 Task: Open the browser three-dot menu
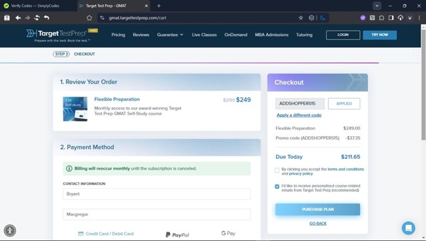pos(419,17)
